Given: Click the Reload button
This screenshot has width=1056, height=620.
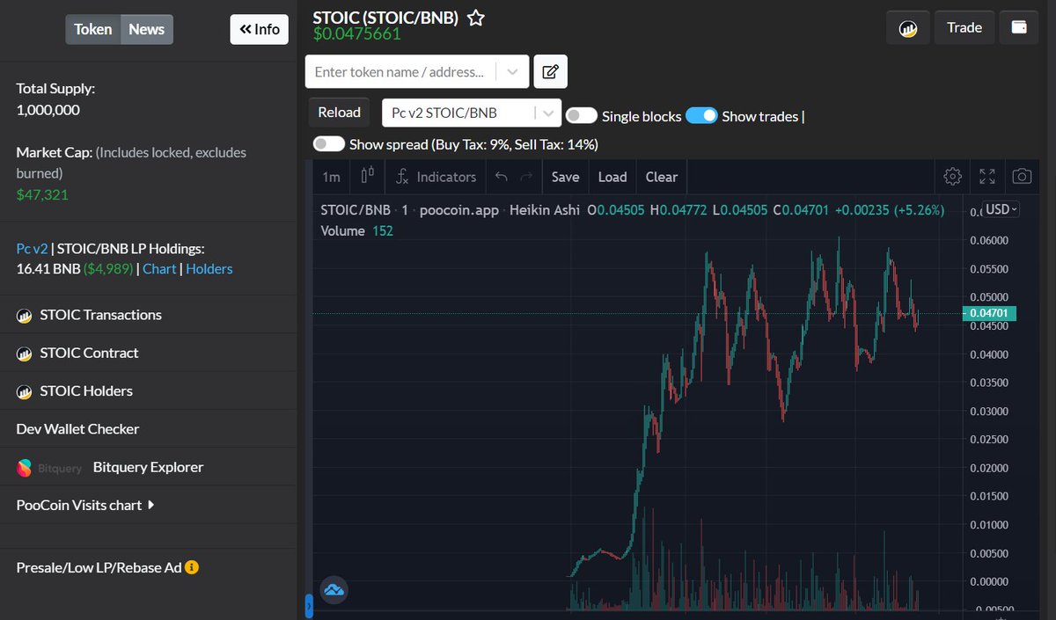Looking at the screenshot, I should point(339,112).
